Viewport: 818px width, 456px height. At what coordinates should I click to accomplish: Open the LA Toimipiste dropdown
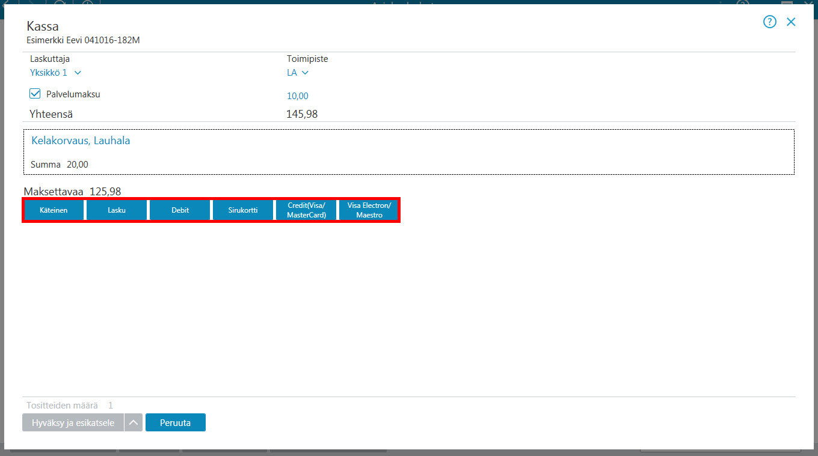coord(297,73)
